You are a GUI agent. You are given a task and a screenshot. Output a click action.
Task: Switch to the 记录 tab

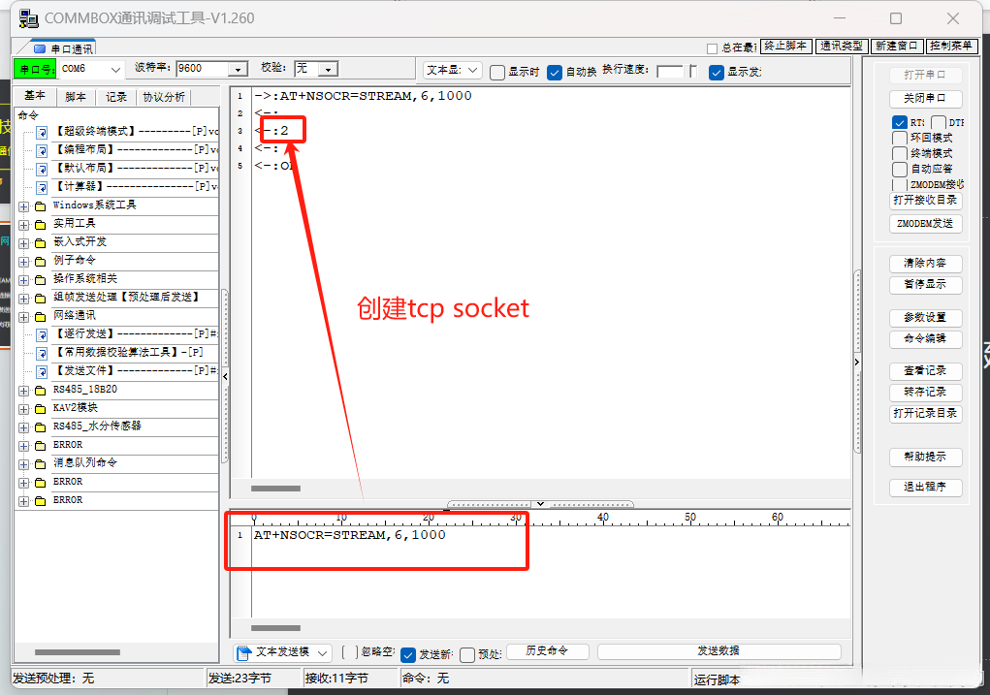116,97
